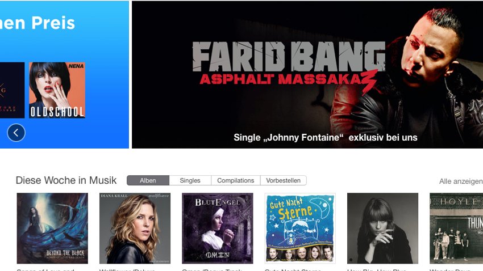
Task: Select the Alben tab
Action: click(148, 180)
